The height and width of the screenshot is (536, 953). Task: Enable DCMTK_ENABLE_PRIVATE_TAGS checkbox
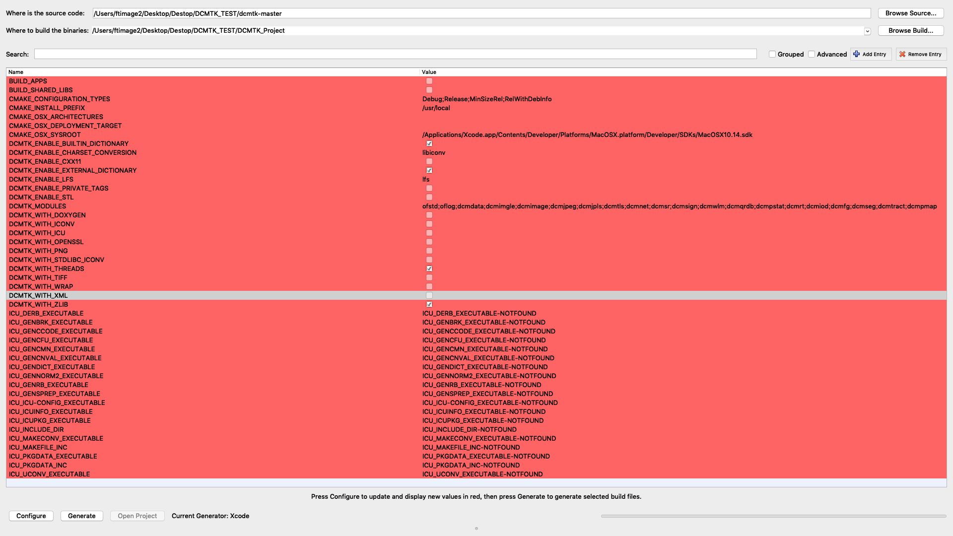click(x=429, y=188)
